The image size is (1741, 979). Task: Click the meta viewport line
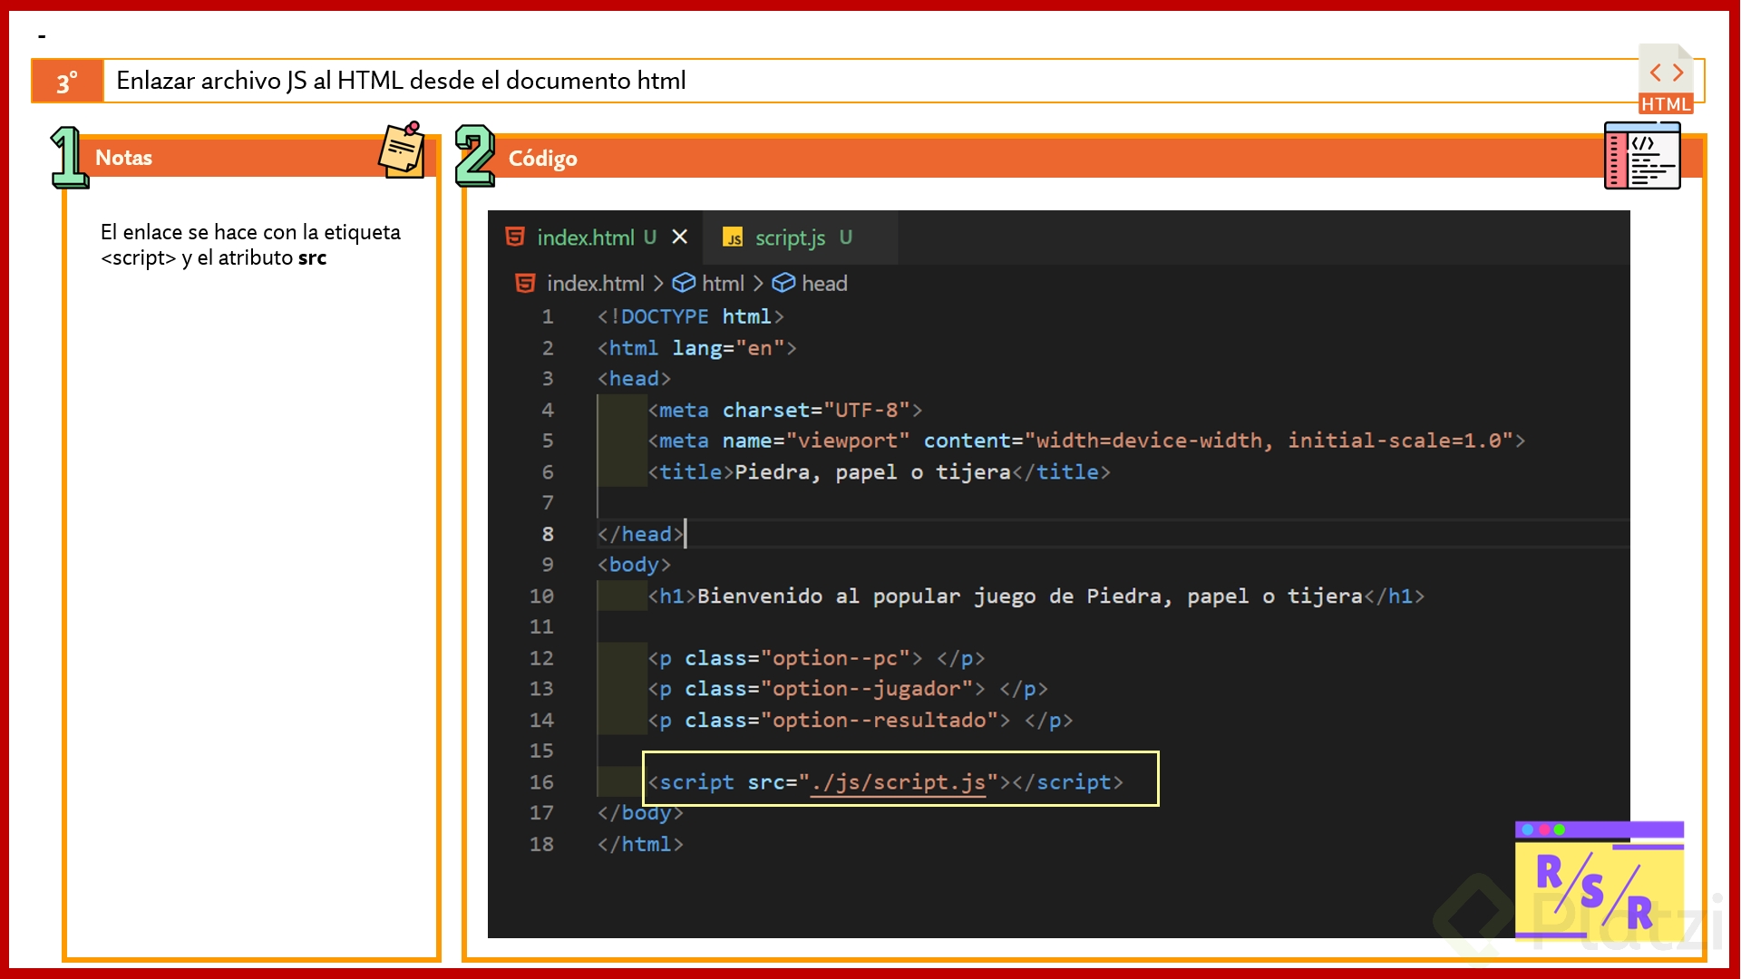click(1086, 441)
